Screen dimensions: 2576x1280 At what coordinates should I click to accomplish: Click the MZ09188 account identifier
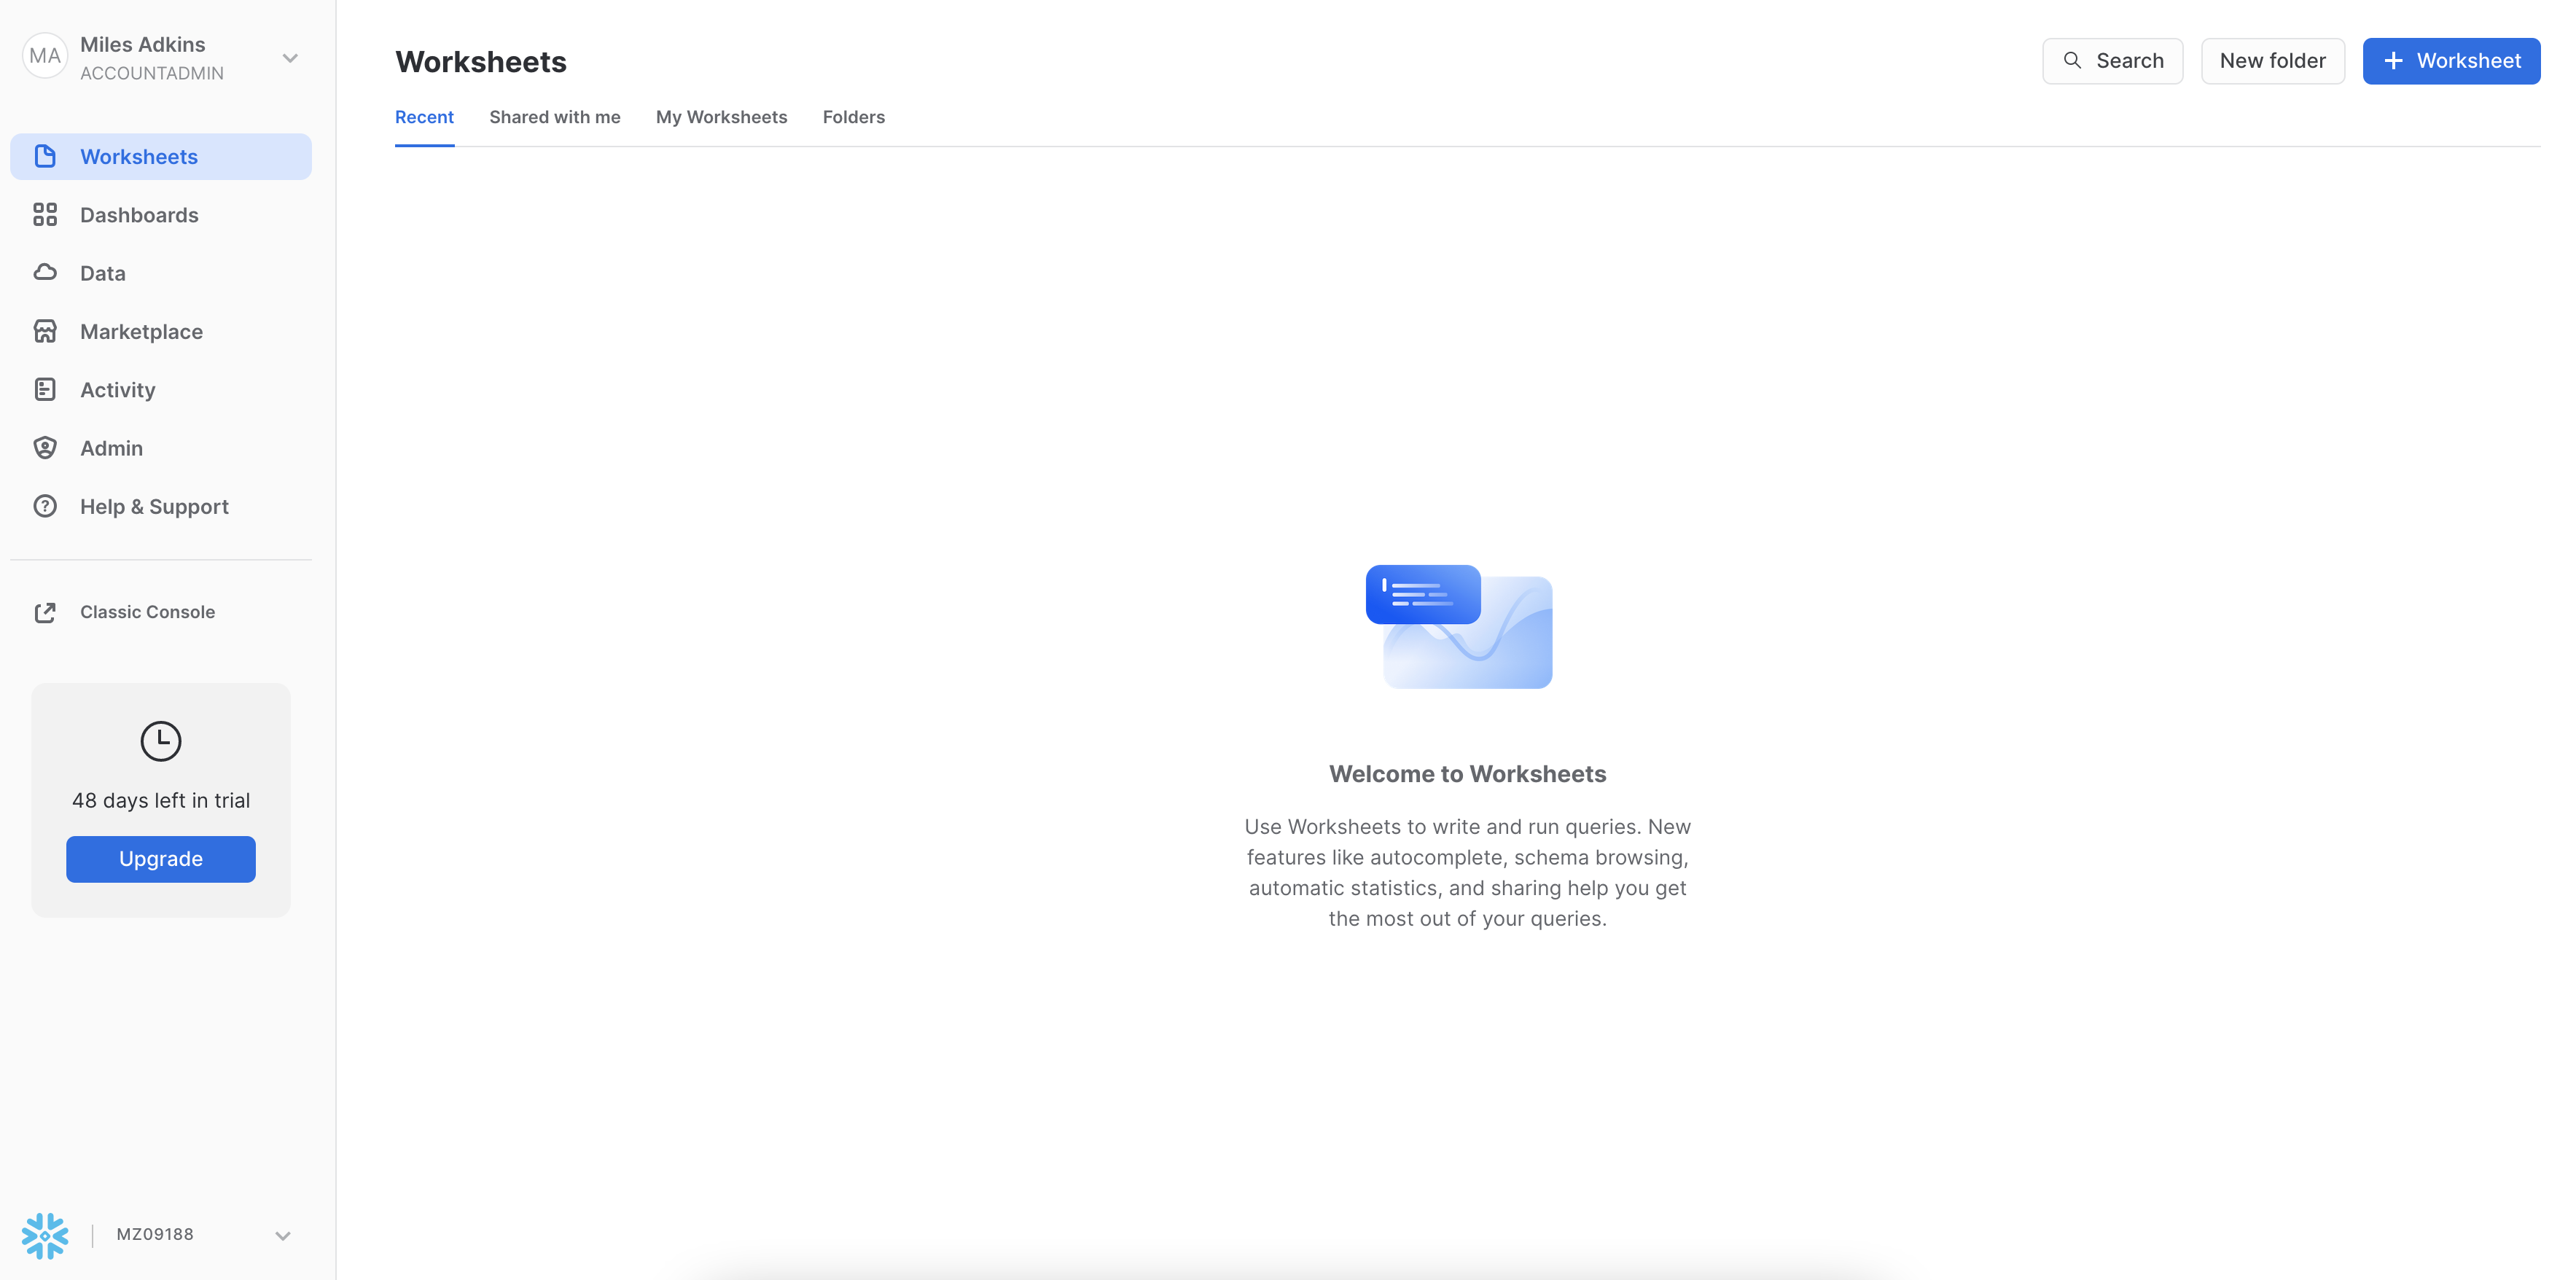tap(155, 1235)
